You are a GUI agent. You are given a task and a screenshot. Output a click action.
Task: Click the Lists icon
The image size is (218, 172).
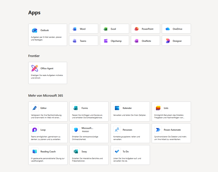point(158,108)
